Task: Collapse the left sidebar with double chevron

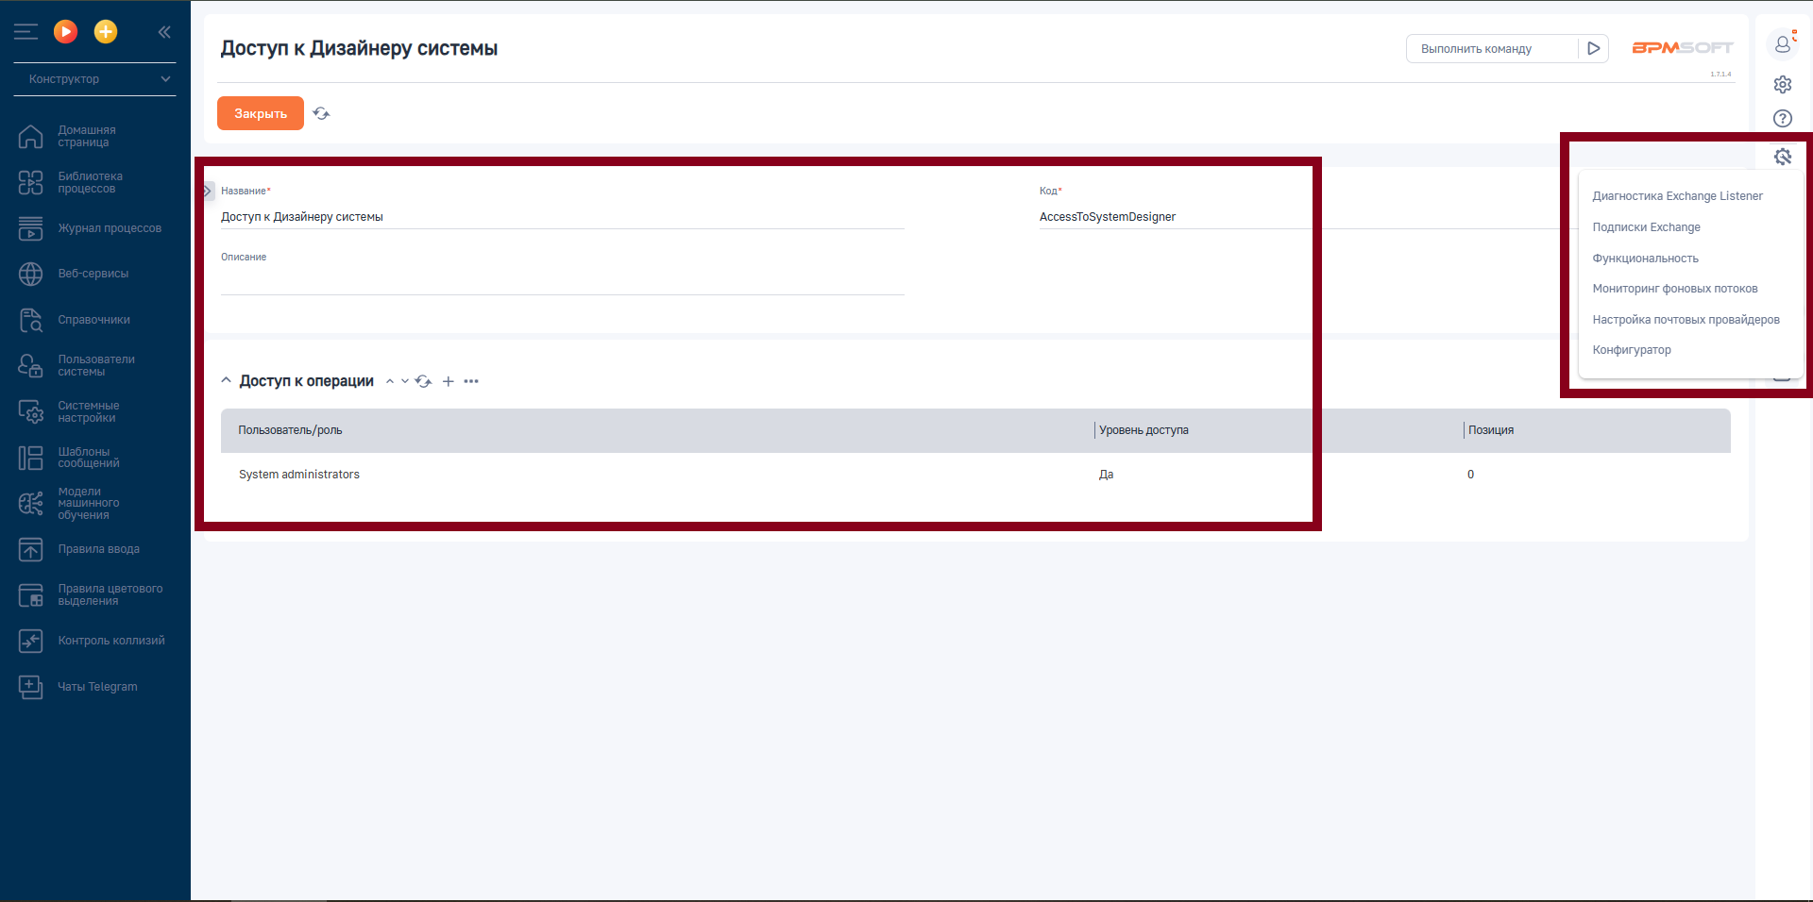Action: pos(164,32)
